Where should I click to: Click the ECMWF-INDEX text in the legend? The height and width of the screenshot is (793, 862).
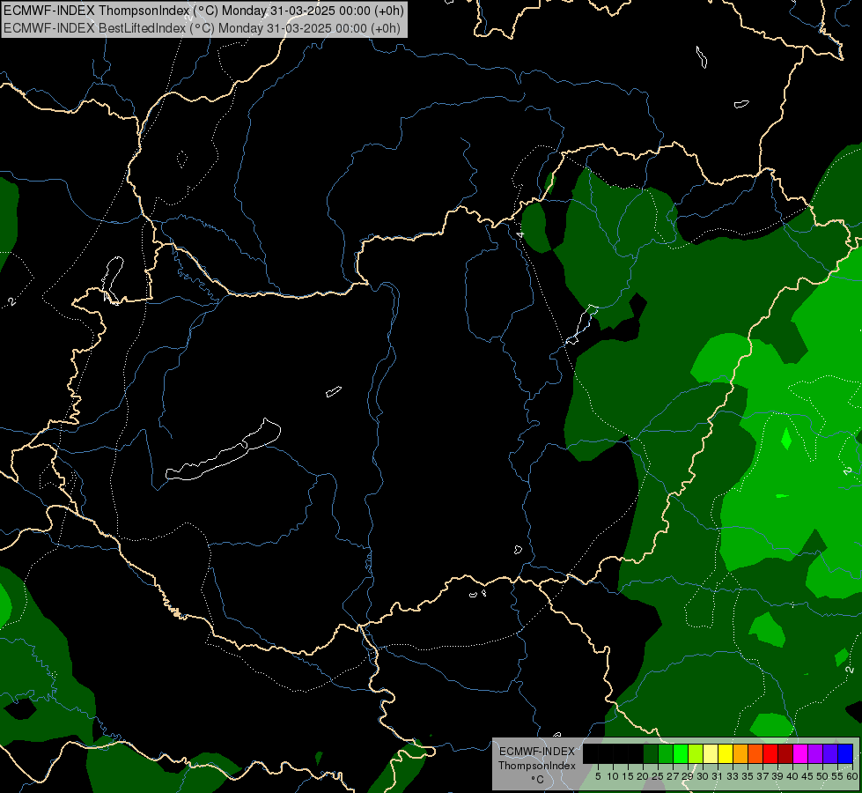pos(537,752)
